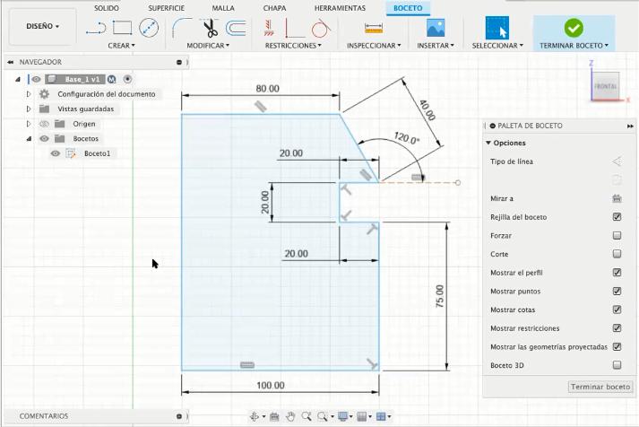
Task: Click look-at icon in bottom bar
Action: pyautogui.click(x=274, y=416)
